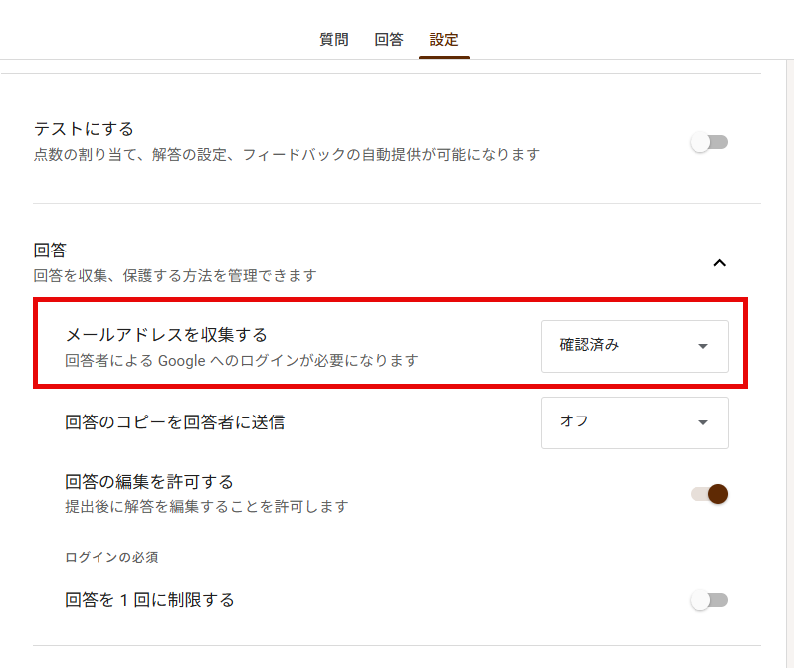Click the 回答 section heading

tap(50, 250)
